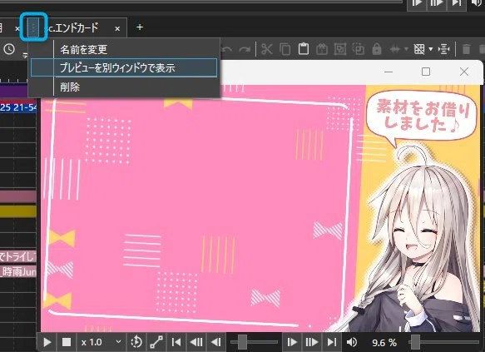Open the scene tab's three-dot options handle
This screenshot has height=352, width=485.
[33, 27]
